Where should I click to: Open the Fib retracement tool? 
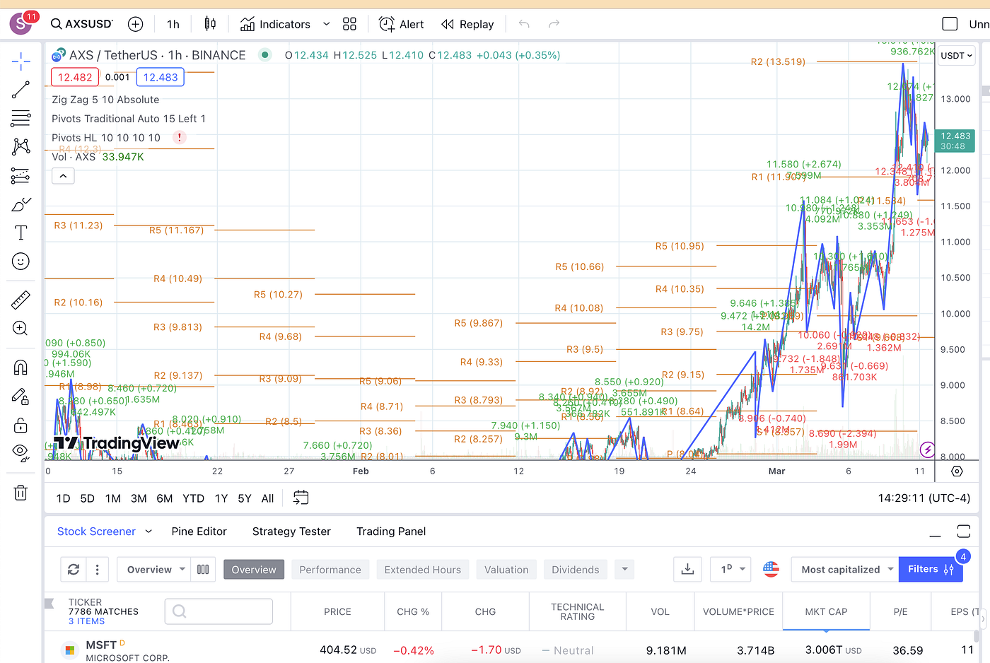pos(21,118)
